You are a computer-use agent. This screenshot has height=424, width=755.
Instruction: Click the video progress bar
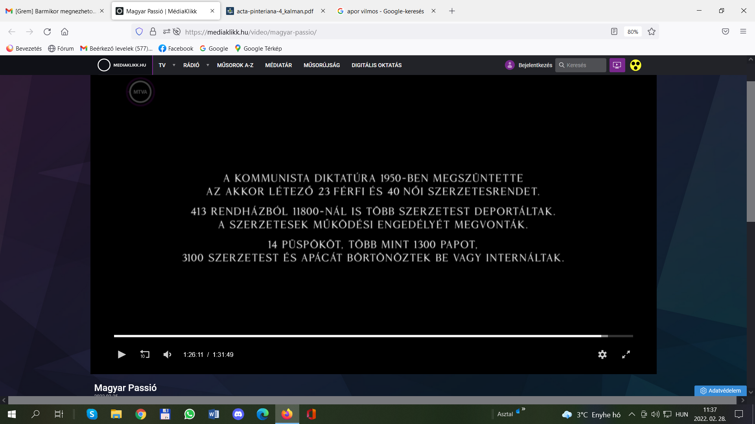(x=373, y=336)
